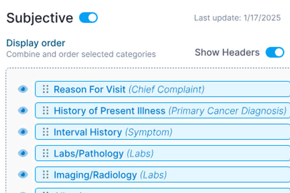Image resolution: width=290 pixels, height=193 pixels.
Task: Toggle visibility of Labs/Pathology row
Action: [x=23, y=153]
